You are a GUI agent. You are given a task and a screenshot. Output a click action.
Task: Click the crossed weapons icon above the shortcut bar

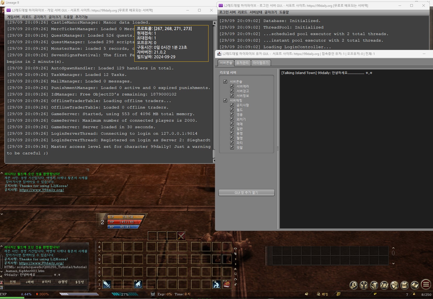(181, 236)
